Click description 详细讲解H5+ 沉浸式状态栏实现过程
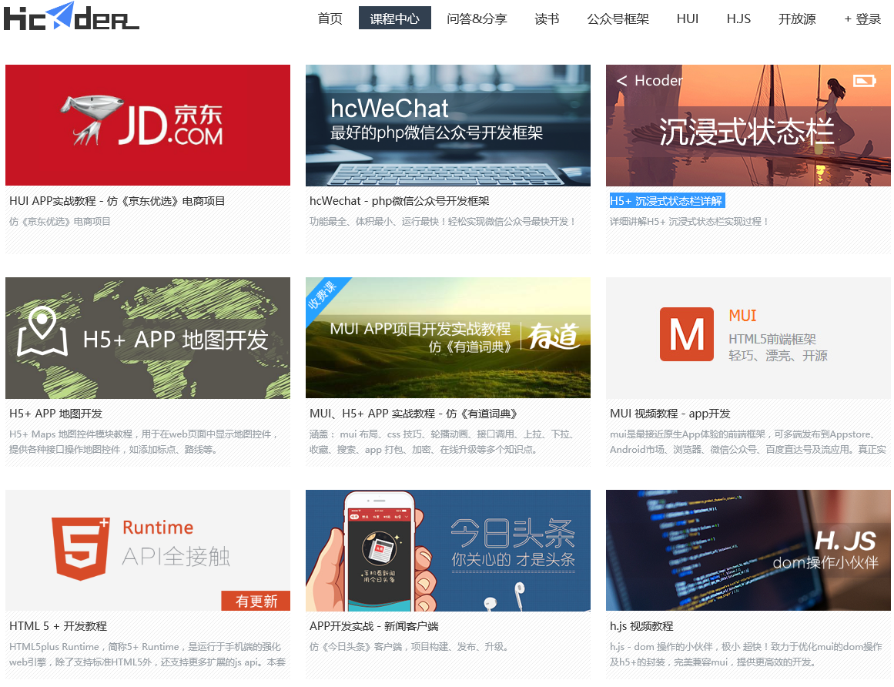This screenshot has height=687, width=894. (689, 221)
